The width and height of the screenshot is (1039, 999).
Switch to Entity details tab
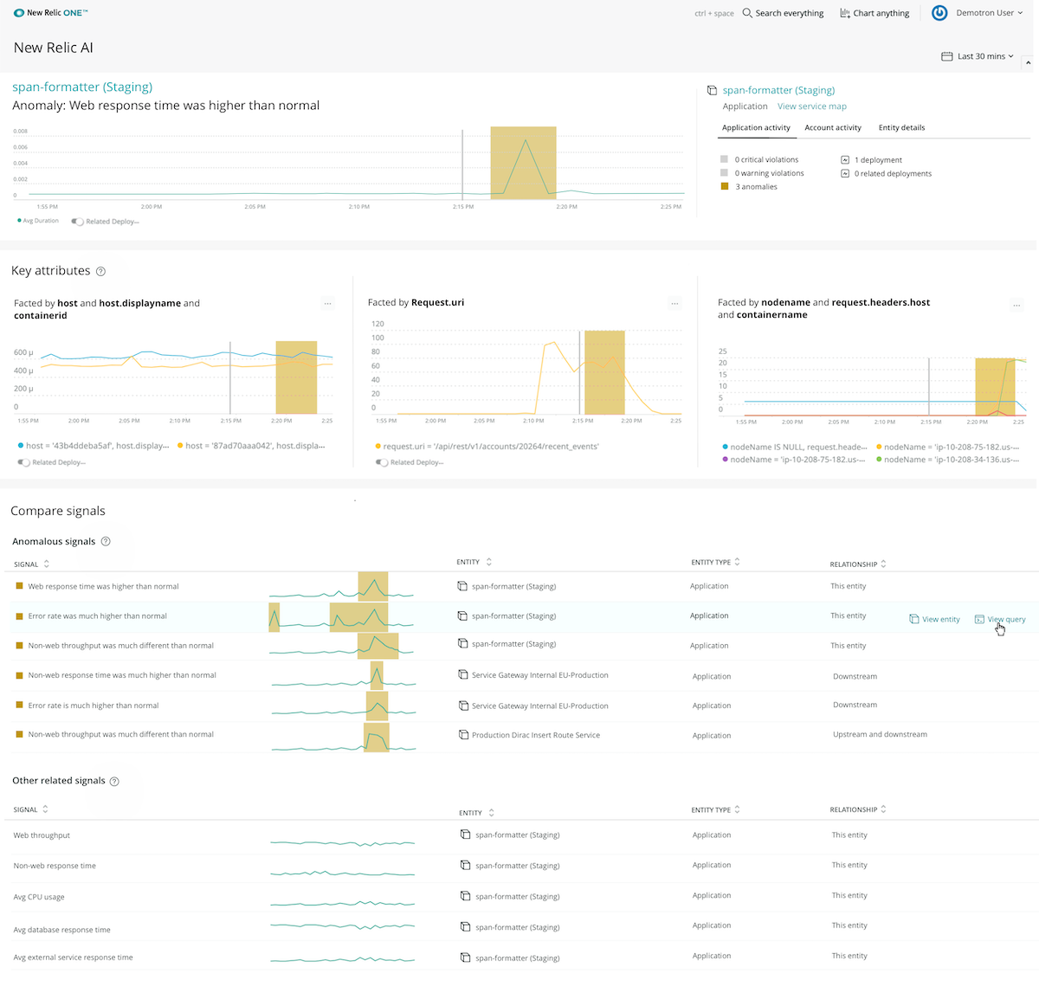[x=901, y=128]
